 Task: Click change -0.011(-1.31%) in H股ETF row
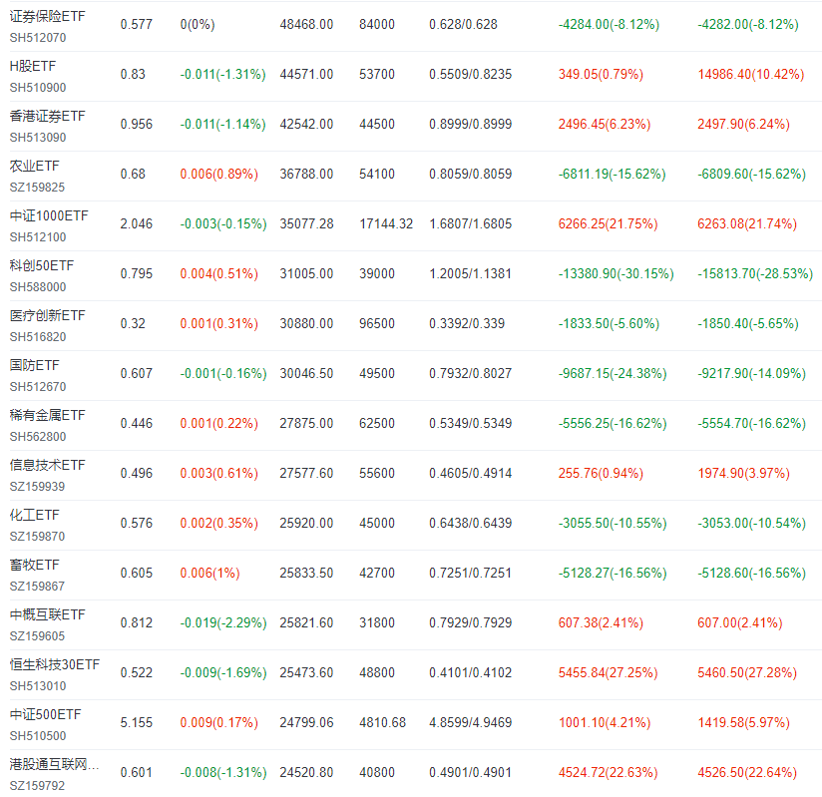tap(222, 74)
